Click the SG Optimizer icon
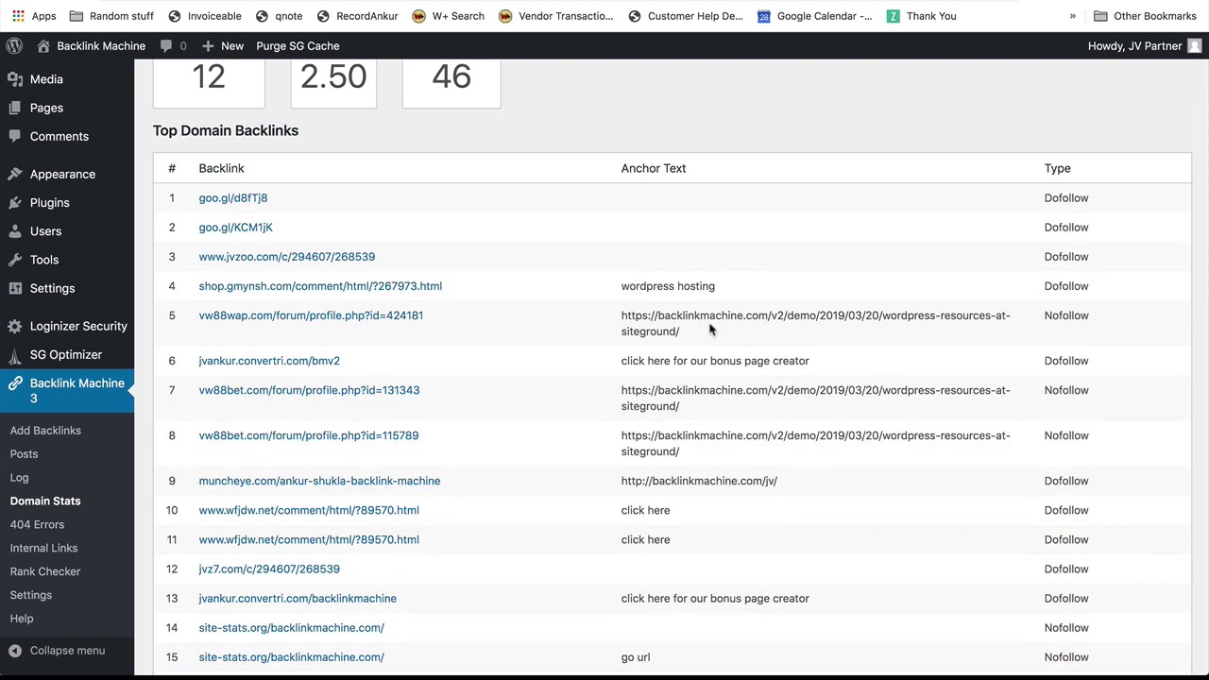This screenshot has width=1209, height=680. tap(15, 354)
